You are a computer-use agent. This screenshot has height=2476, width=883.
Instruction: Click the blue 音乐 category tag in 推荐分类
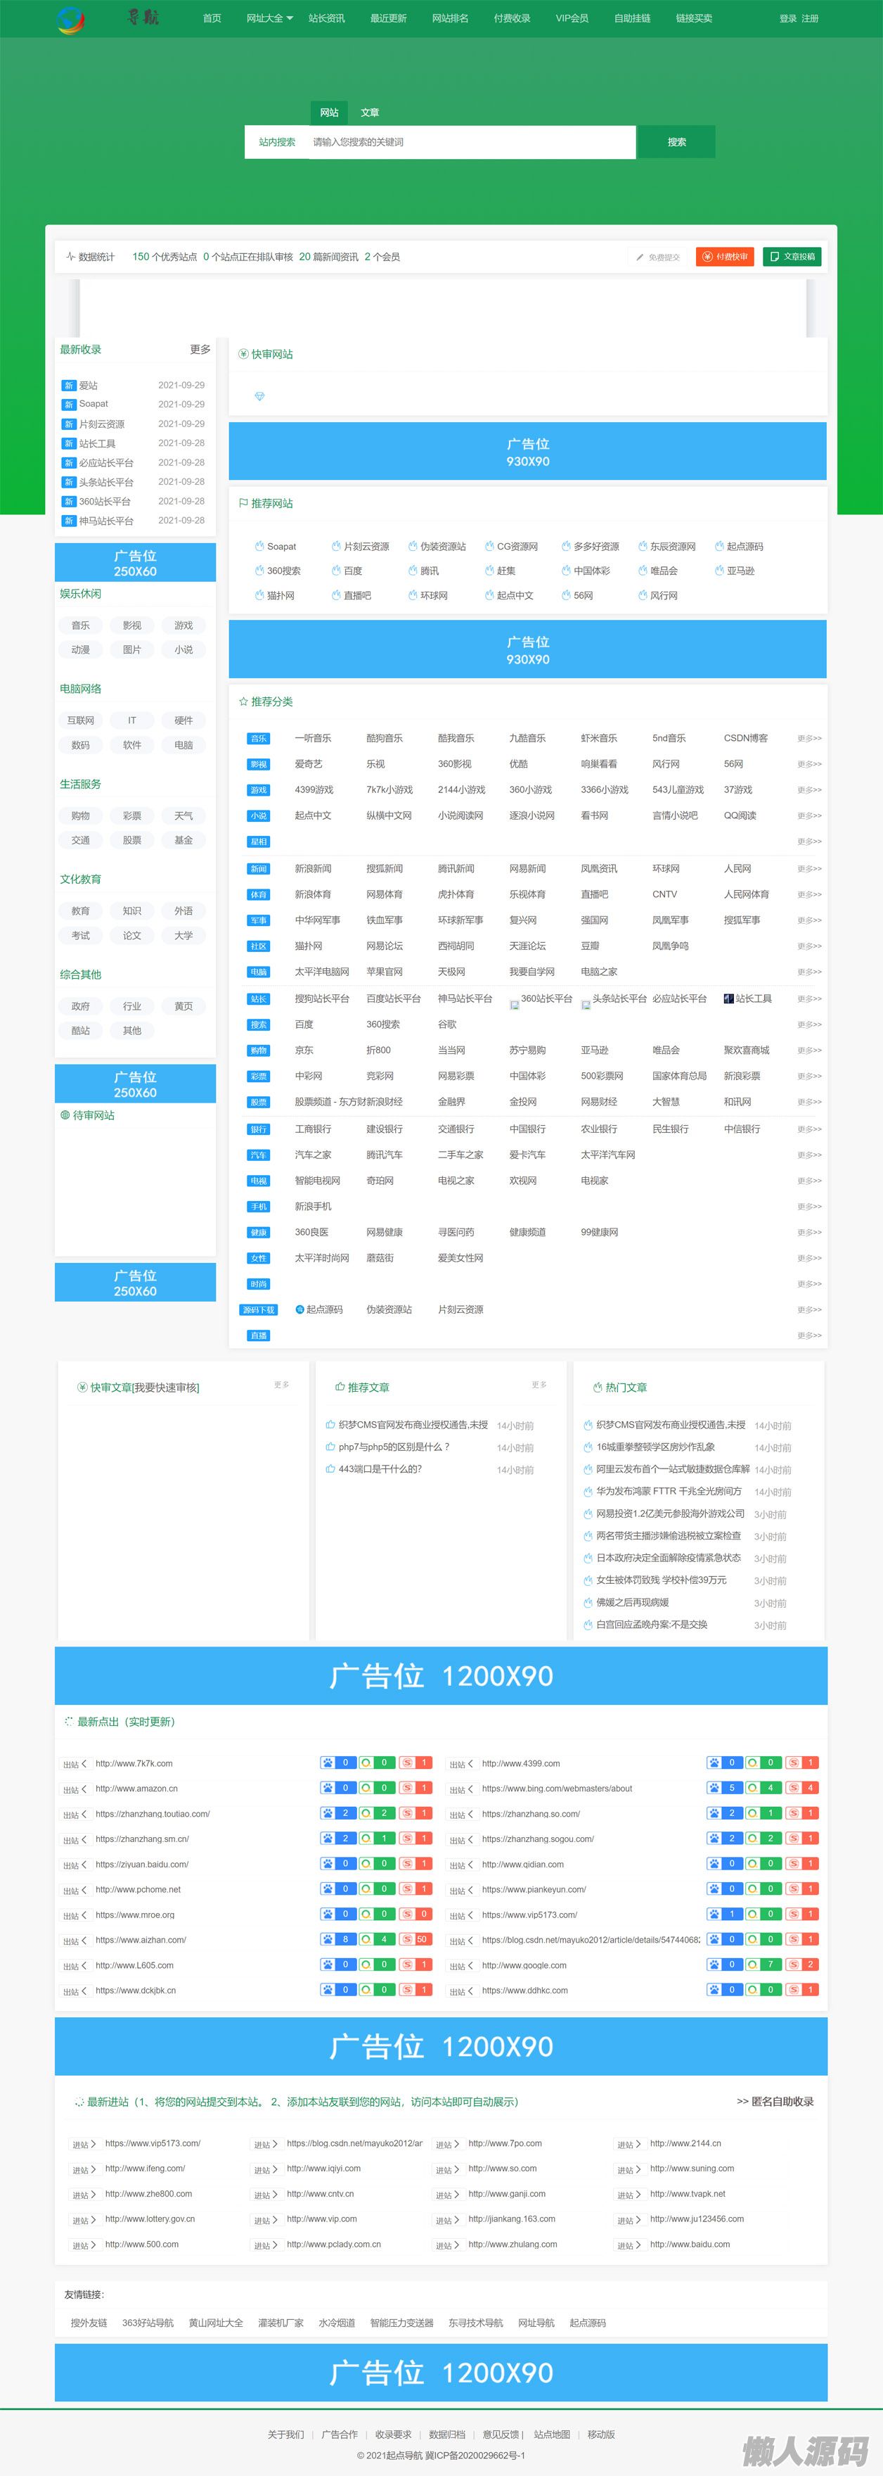point(259,738)
